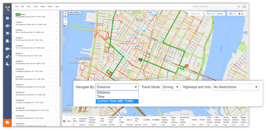Zoom in the map with plus

pos(66,20)
